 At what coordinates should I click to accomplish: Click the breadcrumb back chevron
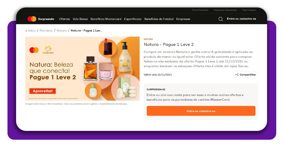coord(26,31)
